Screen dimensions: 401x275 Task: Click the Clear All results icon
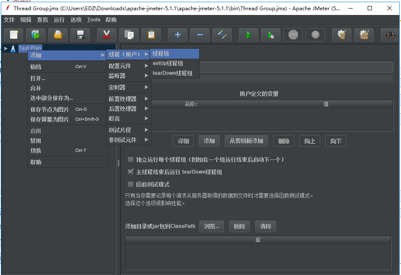364,35
